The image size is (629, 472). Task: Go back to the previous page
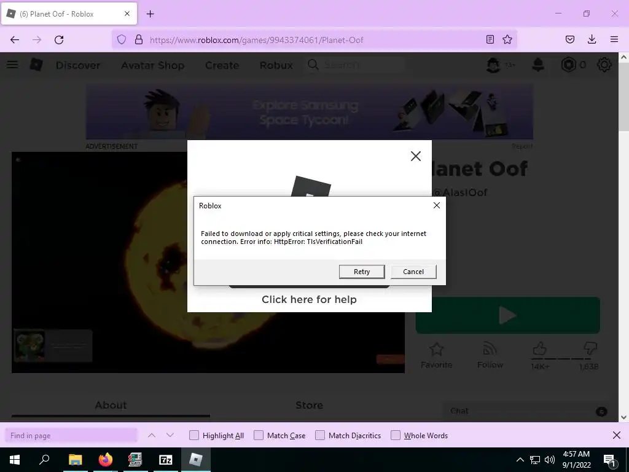15,40
